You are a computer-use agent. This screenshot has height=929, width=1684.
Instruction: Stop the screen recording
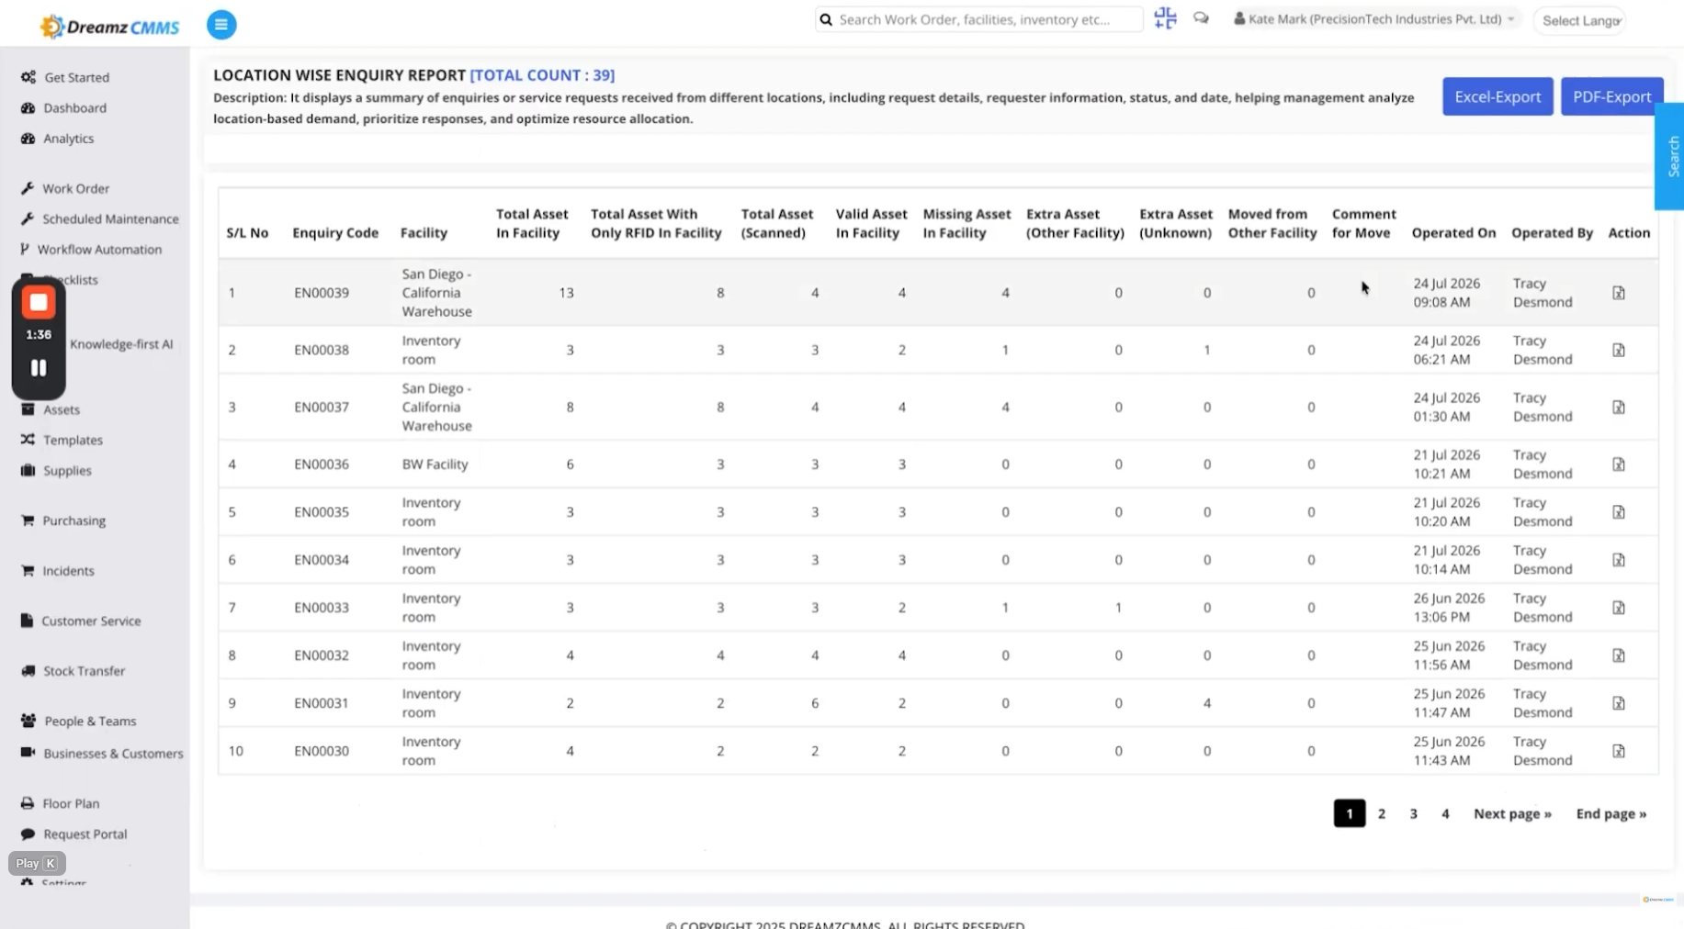(x=39, y=303)
